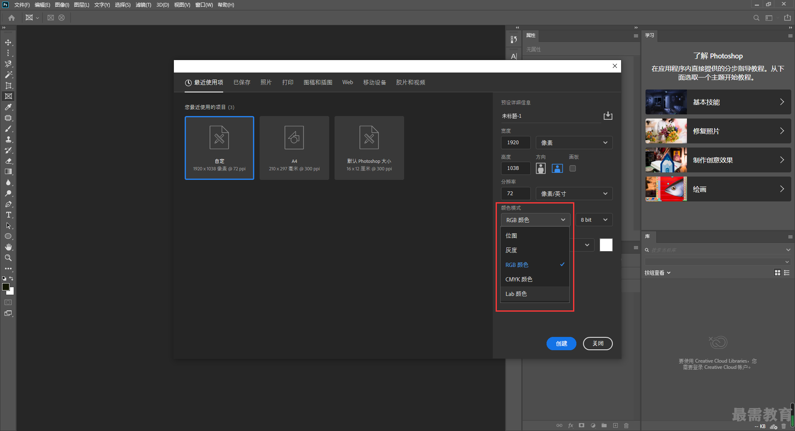The width and height of the screenshot is (795, 431).
Task: Open the background contents dropdown arrow
Action: point(587,245)
